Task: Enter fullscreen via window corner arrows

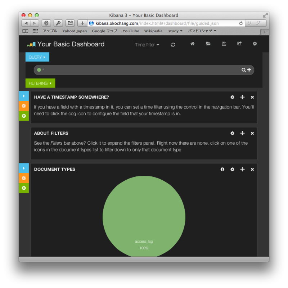Action: (265, 15)
